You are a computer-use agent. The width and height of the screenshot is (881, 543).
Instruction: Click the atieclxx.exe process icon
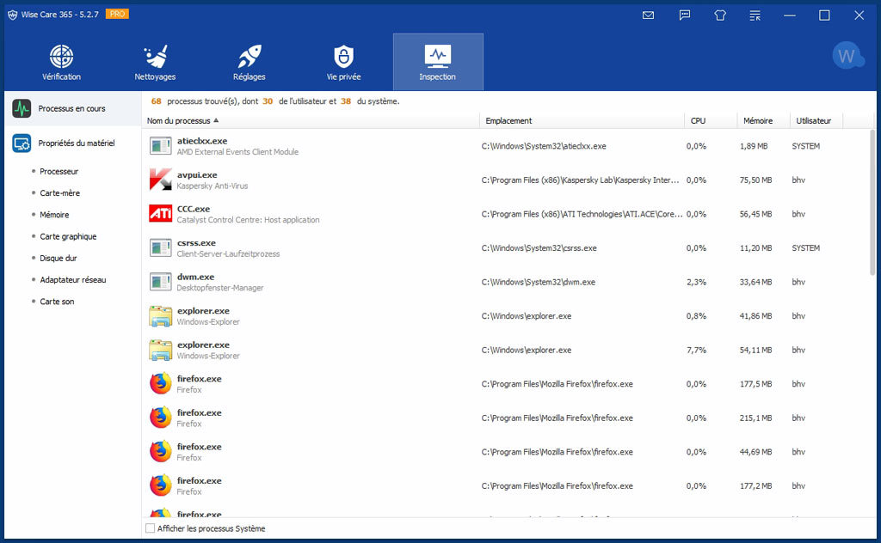point(160,146)
